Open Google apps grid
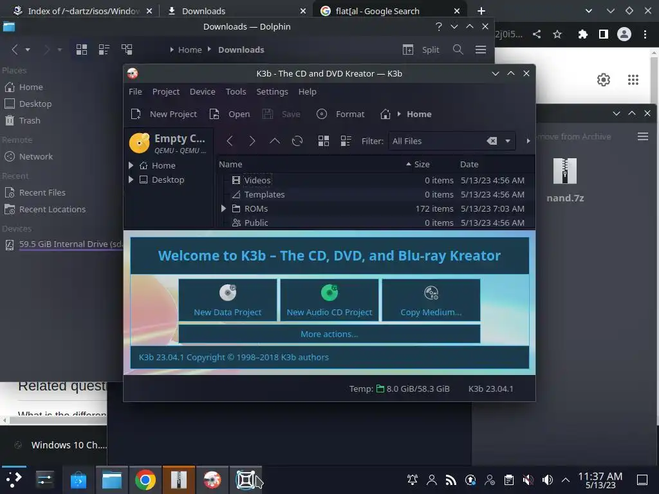This screenshot has height=494, width=659. click(633, 80)
